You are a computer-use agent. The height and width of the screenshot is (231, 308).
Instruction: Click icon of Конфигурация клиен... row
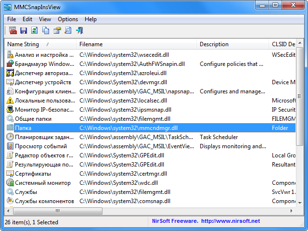10,91
